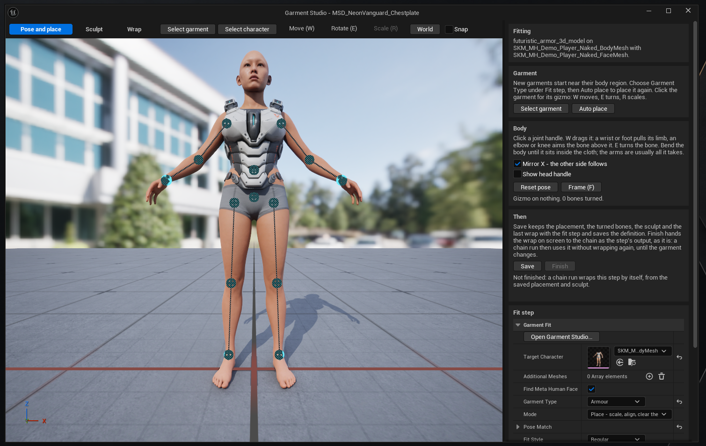Image resolution: width=706 pixels, height=446 pixels.
Task: Uncheck Find Meta Human Face
Action: (x=591, y=389)
